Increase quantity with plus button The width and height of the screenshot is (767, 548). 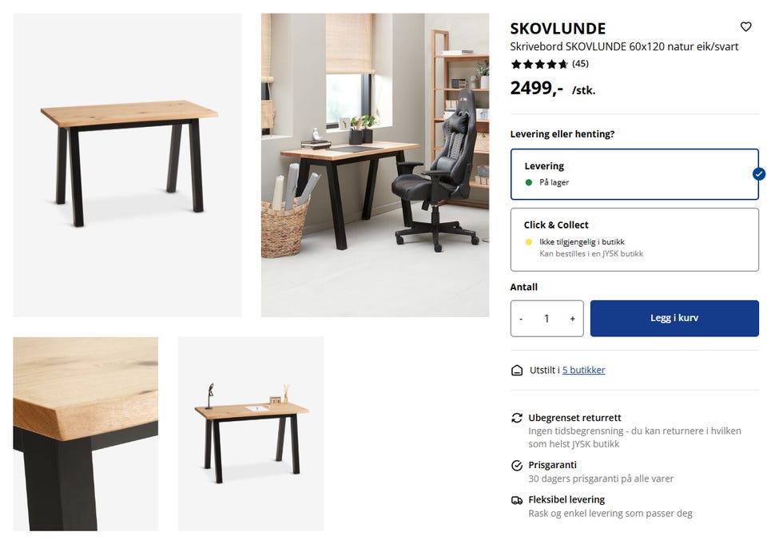click(x=572, y=319)
